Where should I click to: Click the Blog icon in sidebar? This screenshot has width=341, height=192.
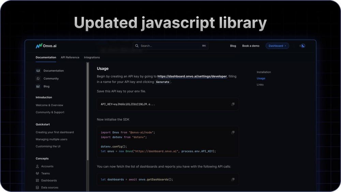(x=38, y=86)
